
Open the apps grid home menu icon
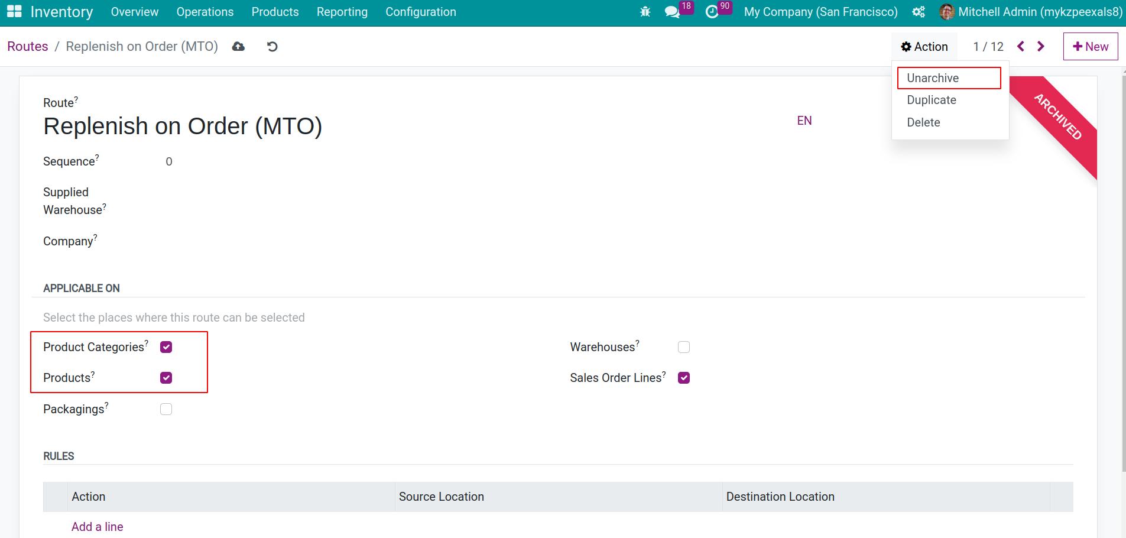[14, 12]
